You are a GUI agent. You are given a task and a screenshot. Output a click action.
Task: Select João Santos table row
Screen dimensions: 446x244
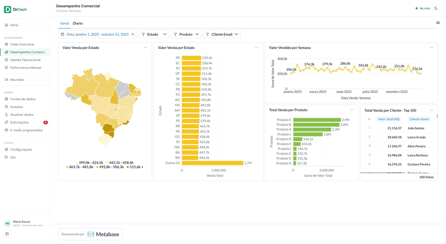[x=399, y=128]
